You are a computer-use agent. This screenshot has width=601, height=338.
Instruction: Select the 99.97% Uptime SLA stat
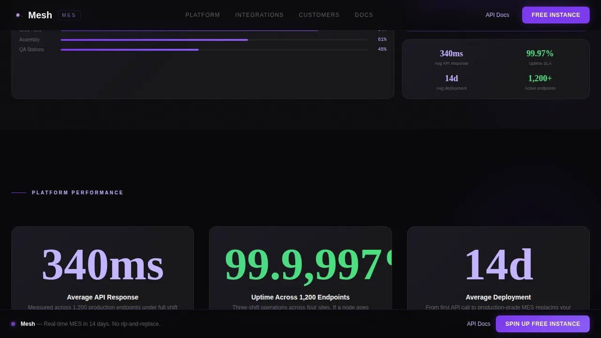point(539,57)
